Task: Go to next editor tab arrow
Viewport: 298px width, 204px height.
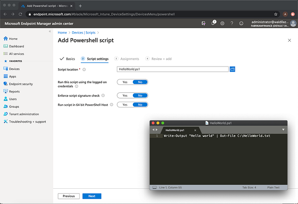Action: pyautogui.click(x=157, y=130)
